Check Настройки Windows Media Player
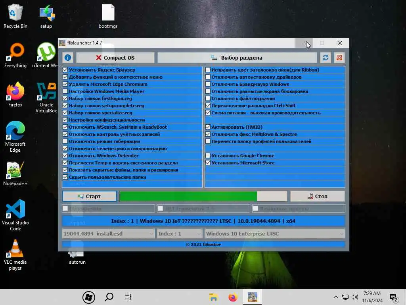This screenshot has width=406, height=305. pos(65,91)
